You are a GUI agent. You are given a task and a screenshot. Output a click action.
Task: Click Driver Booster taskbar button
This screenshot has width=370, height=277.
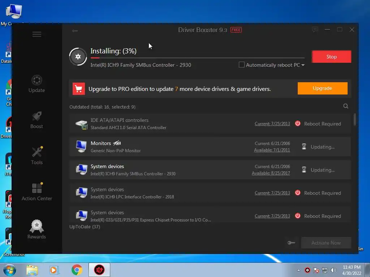(x=99, y=270)
